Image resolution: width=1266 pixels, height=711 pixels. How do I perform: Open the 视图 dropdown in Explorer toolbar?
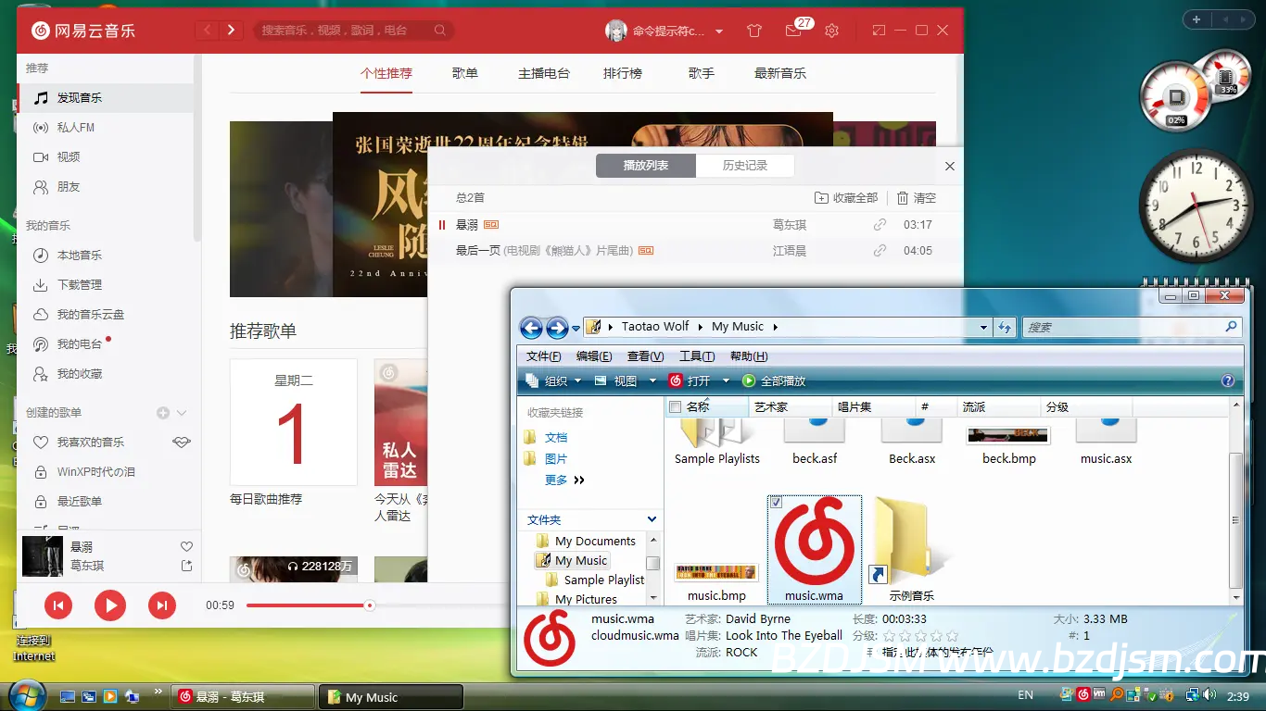(x=625, y=380)
